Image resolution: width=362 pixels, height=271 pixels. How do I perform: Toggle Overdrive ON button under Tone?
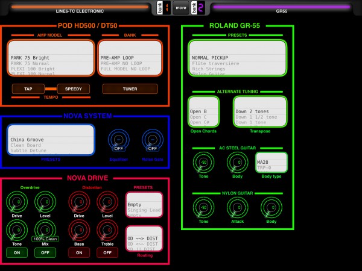[x=17, y=253]
